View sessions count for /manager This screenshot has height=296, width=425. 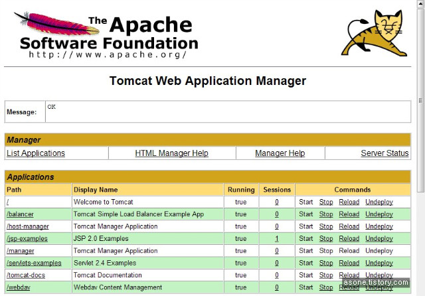tap(277, 251)
